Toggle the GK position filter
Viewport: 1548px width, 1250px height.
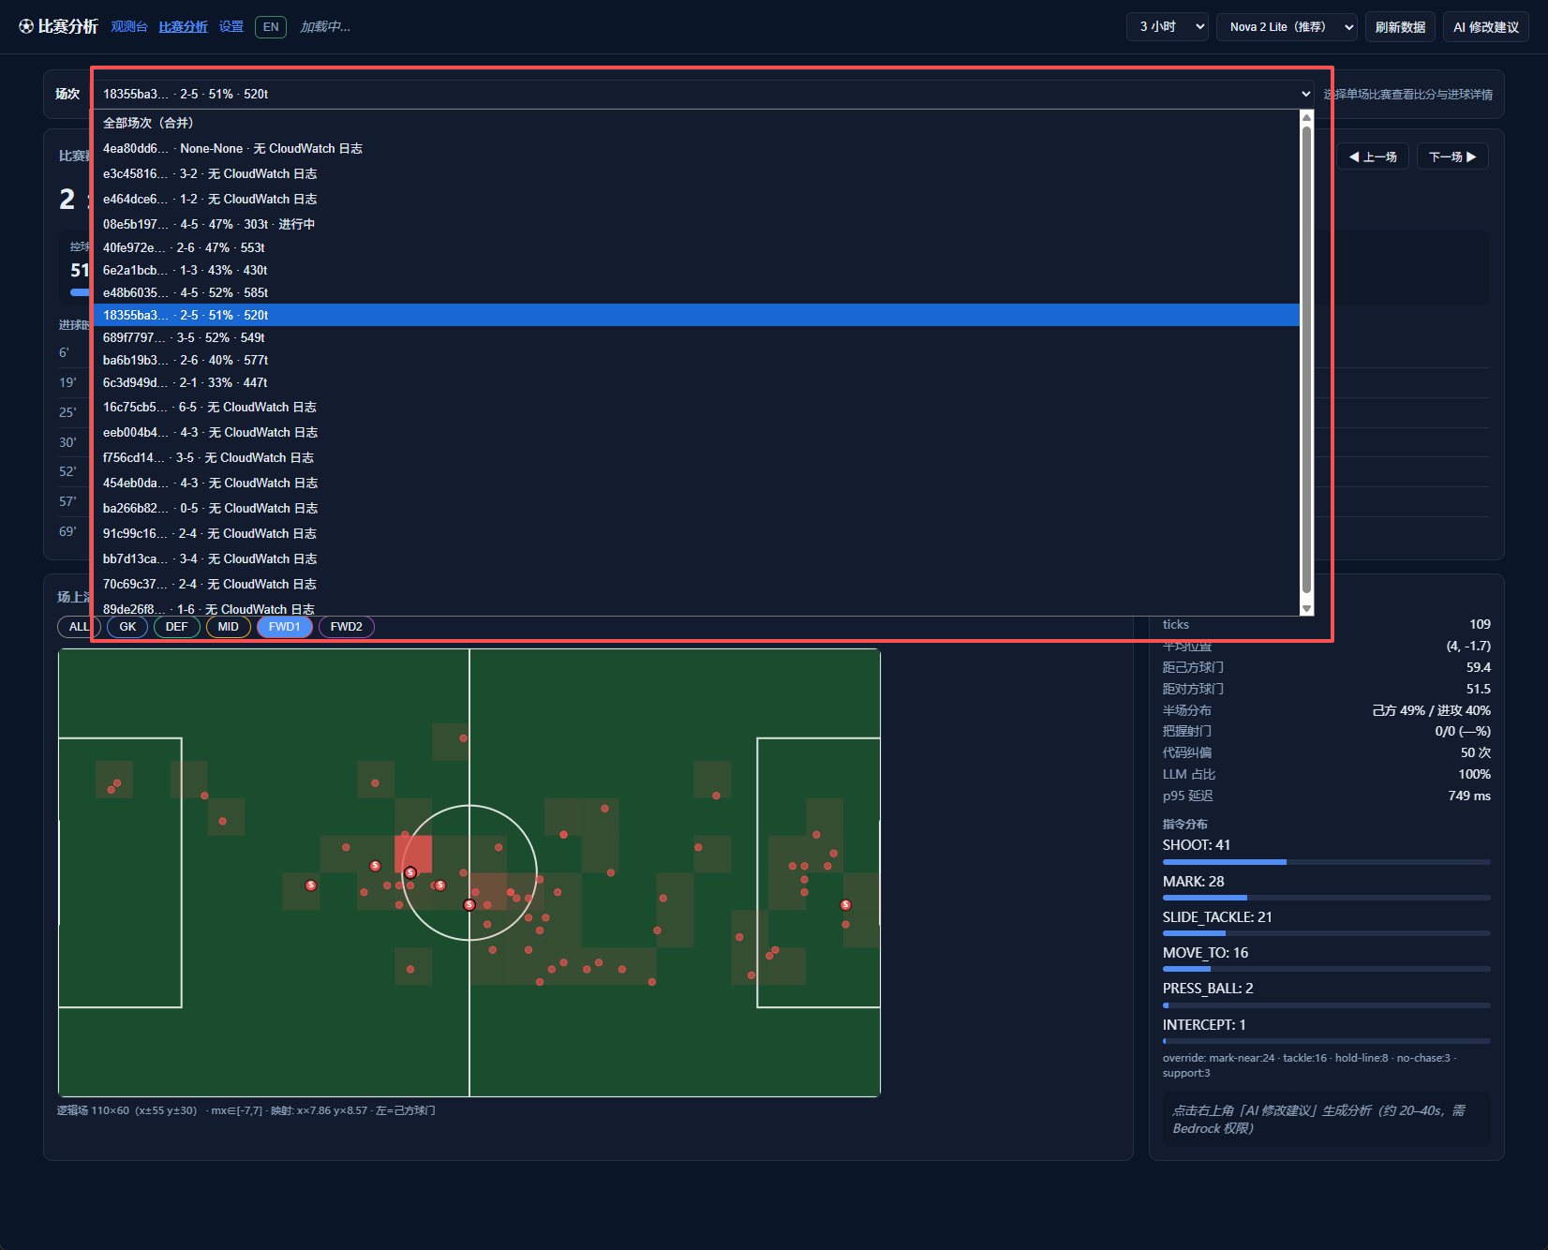pyautogui.click(x=127, y=627)
